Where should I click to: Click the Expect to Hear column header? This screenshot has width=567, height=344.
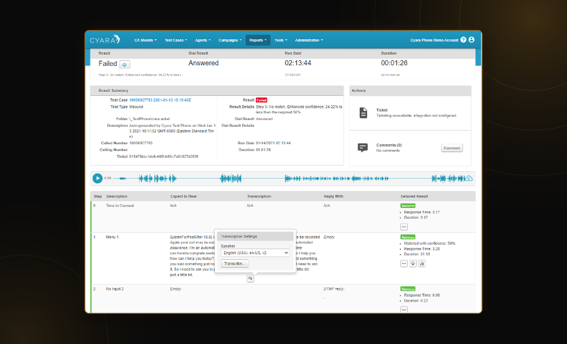click(x=183, y=196)
